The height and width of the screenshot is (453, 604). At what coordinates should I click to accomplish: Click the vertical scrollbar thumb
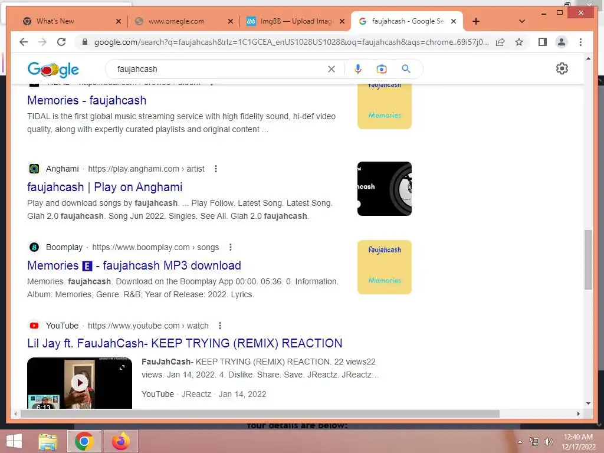click(588, 260)
